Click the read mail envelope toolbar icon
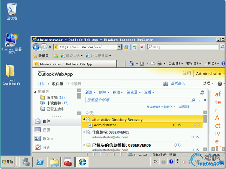The height and width of the screenshot is (169, 226). [x=152, y=63]
